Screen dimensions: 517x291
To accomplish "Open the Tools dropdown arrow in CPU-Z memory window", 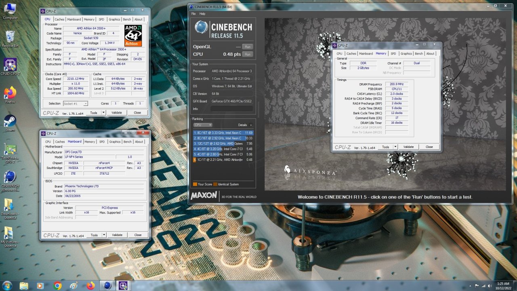I will (395, 147).
